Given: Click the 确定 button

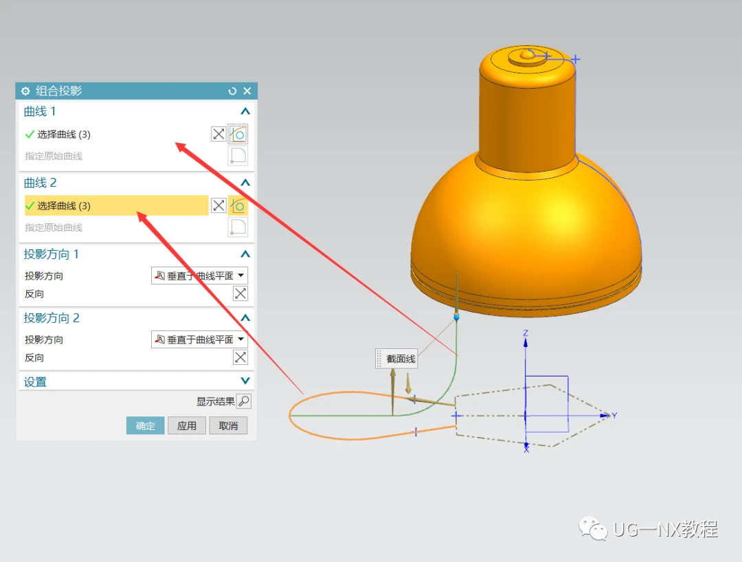Looking at the screenshot, I should (145, 425).
